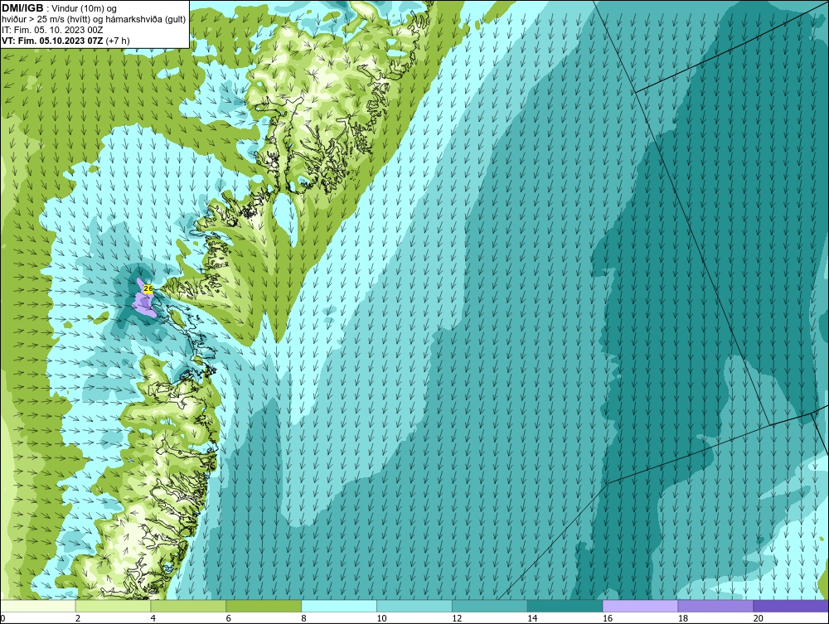The image size is (829, 624).
Task: Click the legend value '18'
Action: (682, 618)
